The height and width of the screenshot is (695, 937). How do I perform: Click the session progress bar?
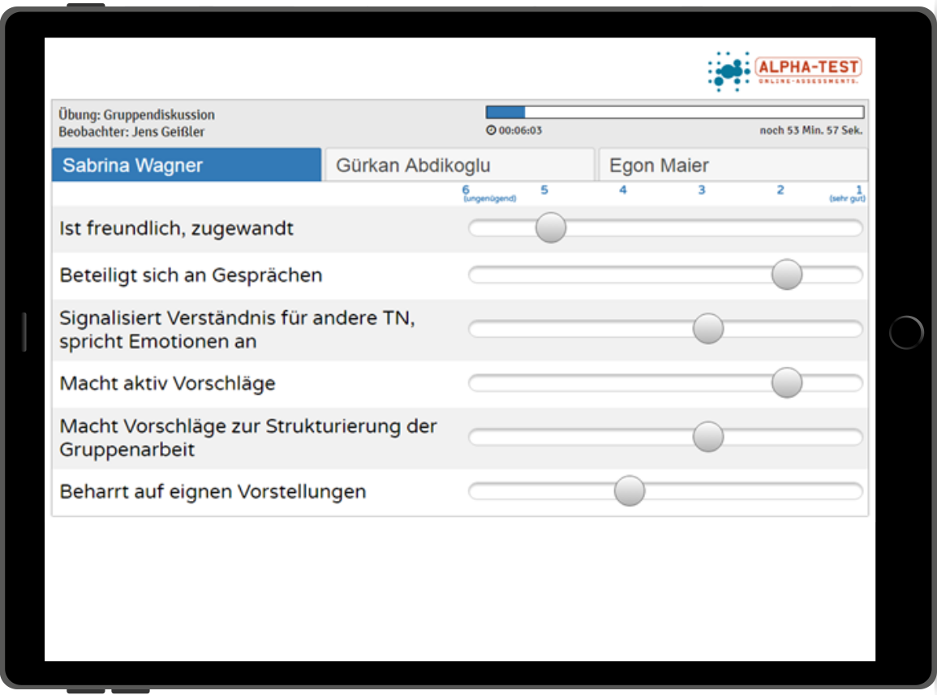(675, 112)
